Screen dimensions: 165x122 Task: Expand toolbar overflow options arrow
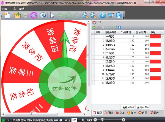[124, 18]
